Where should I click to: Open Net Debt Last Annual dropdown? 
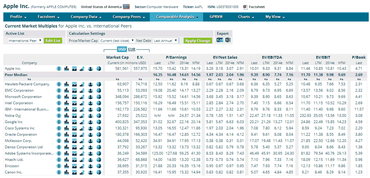(x=166, y=41)
